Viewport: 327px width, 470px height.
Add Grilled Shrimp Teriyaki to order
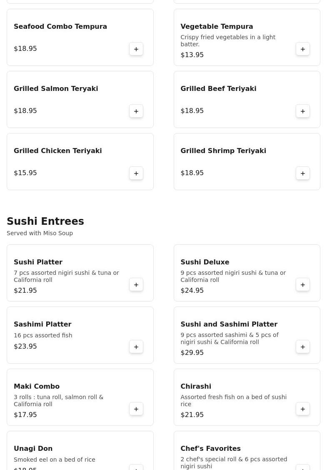click(303, 173)
